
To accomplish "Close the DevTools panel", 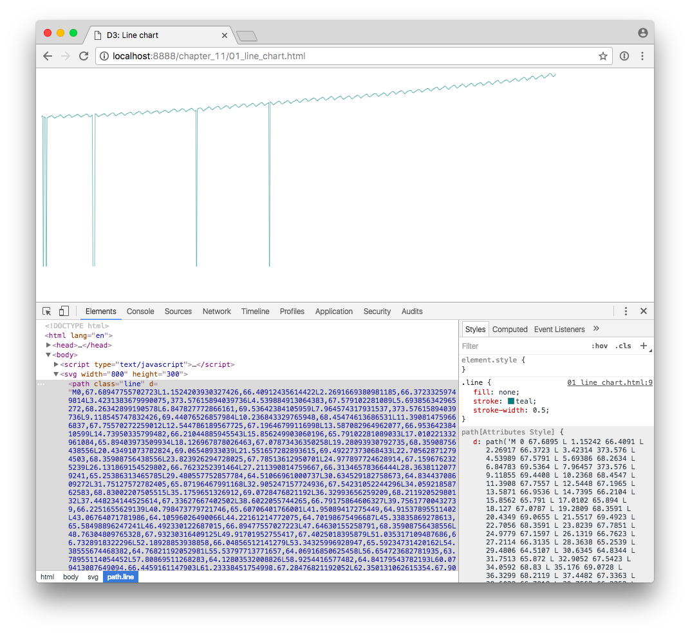I will 643,312.
